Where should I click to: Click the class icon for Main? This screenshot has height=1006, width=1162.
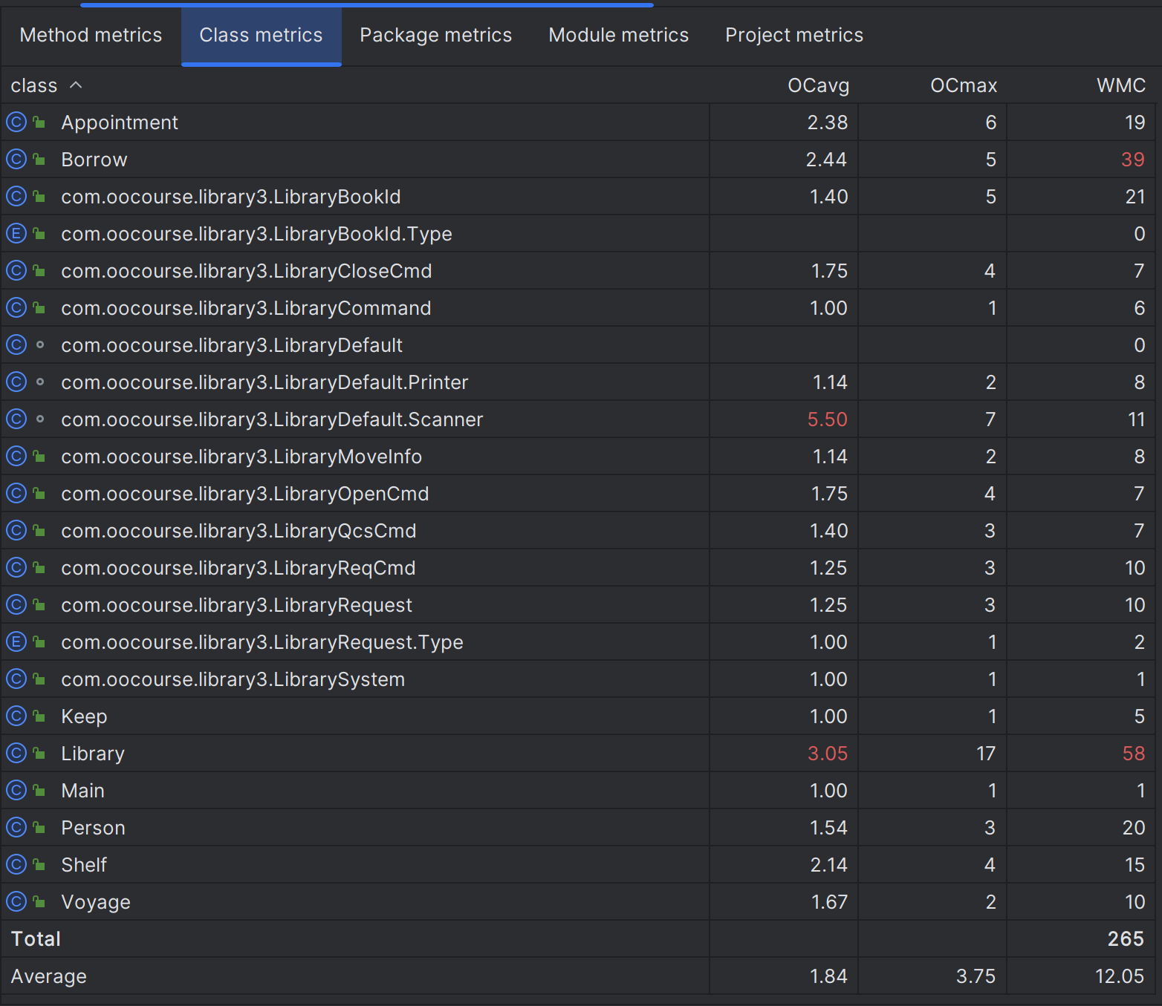pos(16,790)
